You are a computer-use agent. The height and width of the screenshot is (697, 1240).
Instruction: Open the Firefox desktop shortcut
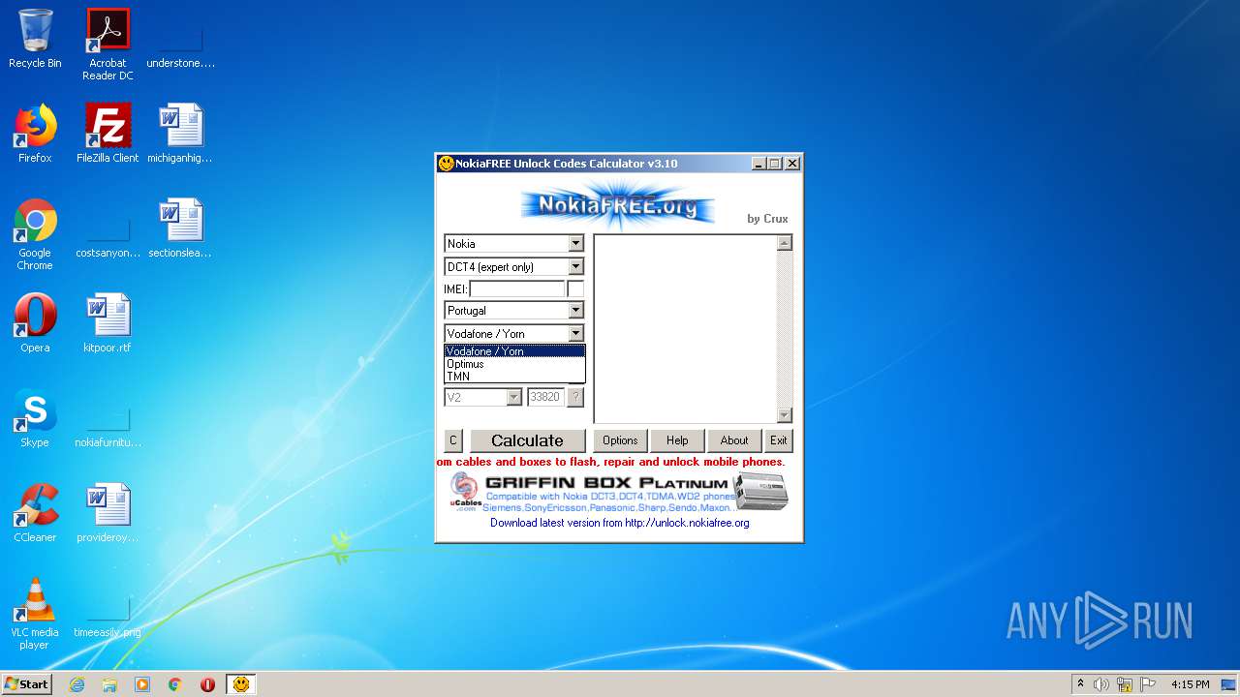pyautogui.click(x=35, y=134)
